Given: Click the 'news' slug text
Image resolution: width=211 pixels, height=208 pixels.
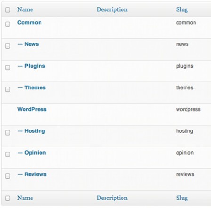Looking at the screenshot, I should point(182,44).
